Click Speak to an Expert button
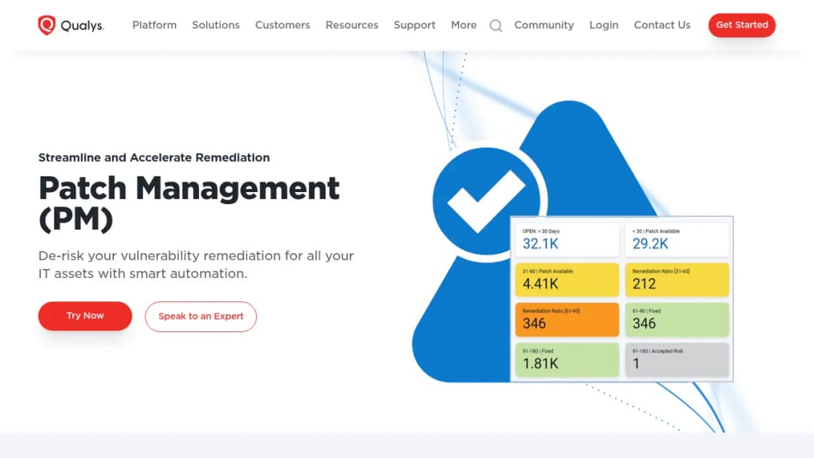814x458 pixels. pos(201,316)
